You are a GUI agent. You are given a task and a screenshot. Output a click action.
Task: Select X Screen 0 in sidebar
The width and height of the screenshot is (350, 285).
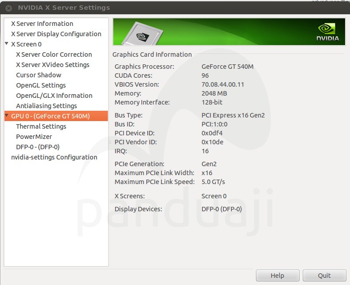pyautogui.click(x=26, y=44)
